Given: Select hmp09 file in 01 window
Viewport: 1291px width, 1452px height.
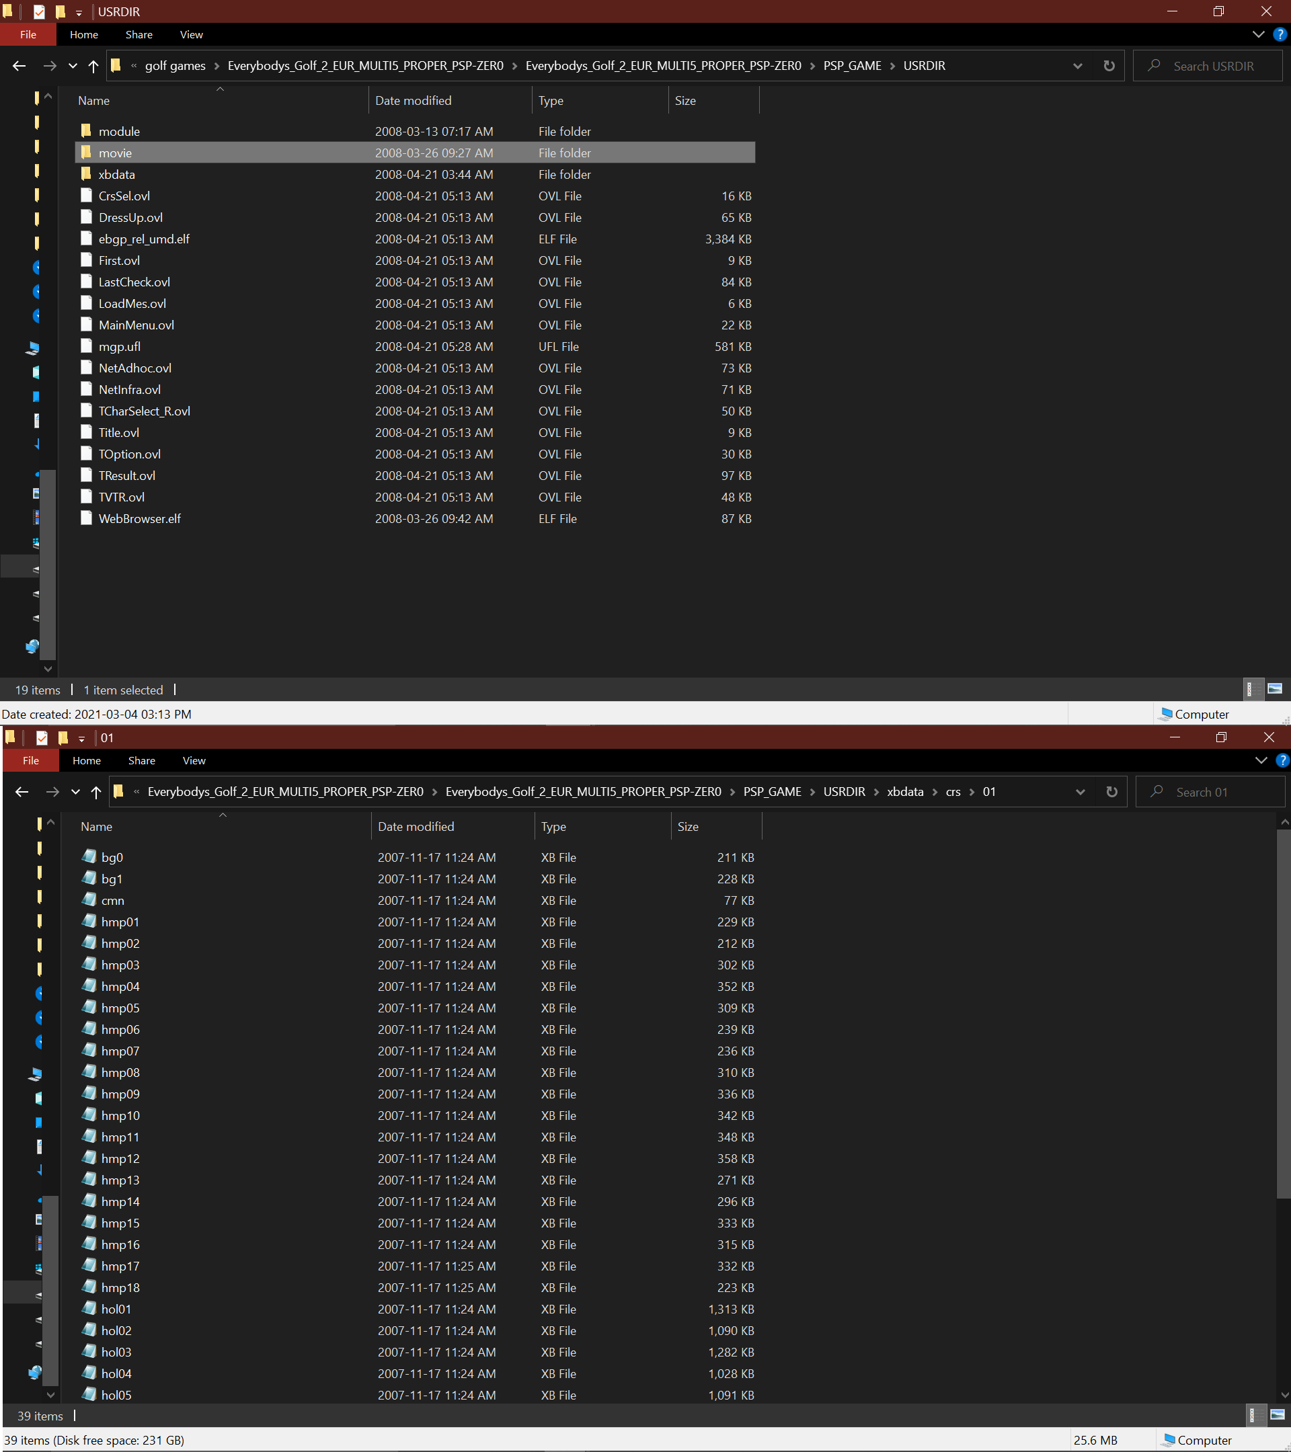Looking at the screenshot, I should (120, 1094).
